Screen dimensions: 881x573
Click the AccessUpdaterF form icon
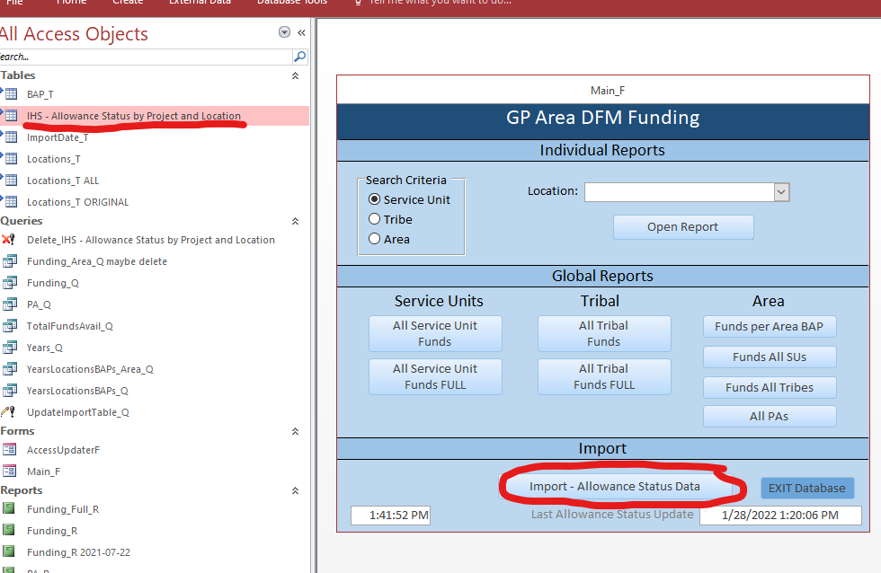click(x=10, y=450)
